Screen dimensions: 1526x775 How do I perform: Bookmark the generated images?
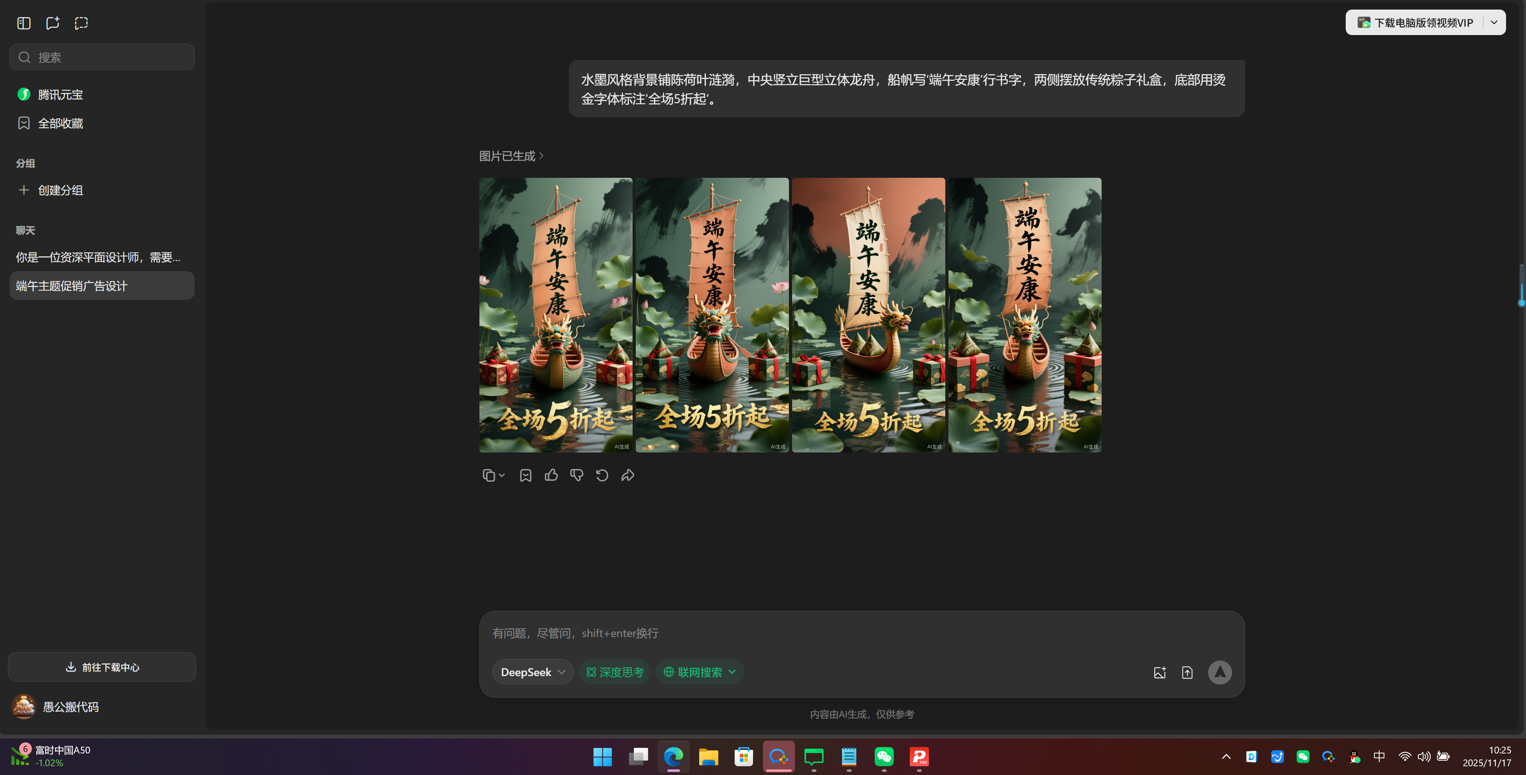pyautogui.click(x=525, y=475)
